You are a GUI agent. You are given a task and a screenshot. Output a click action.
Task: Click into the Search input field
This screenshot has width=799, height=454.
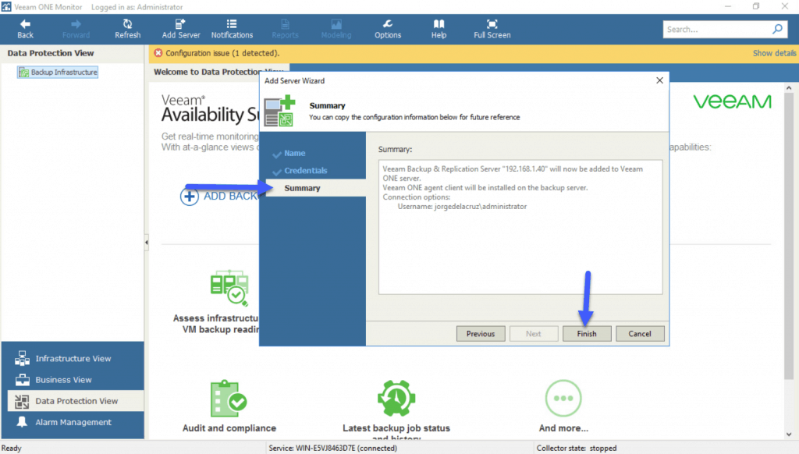(x=716, y=30)
